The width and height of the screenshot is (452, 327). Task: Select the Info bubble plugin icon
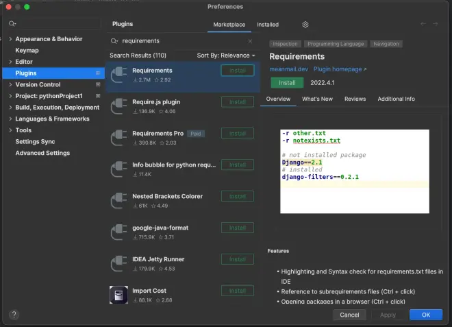click(x=118, y=169)
